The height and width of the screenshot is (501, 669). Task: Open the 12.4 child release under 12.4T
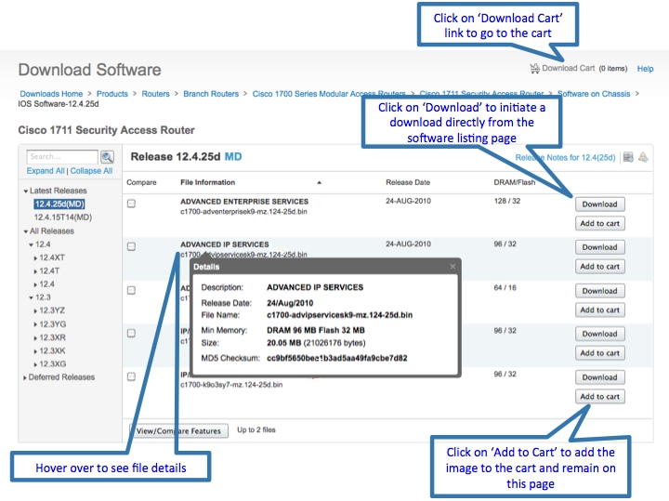(x=47, y=284)
